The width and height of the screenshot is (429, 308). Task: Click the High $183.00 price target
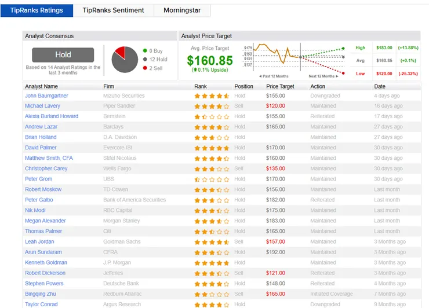click(384, 47)
